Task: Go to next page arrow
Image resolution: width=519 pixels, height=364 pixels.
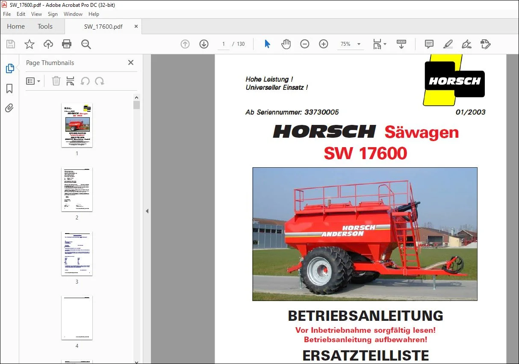Action: (x=204, y=44)
